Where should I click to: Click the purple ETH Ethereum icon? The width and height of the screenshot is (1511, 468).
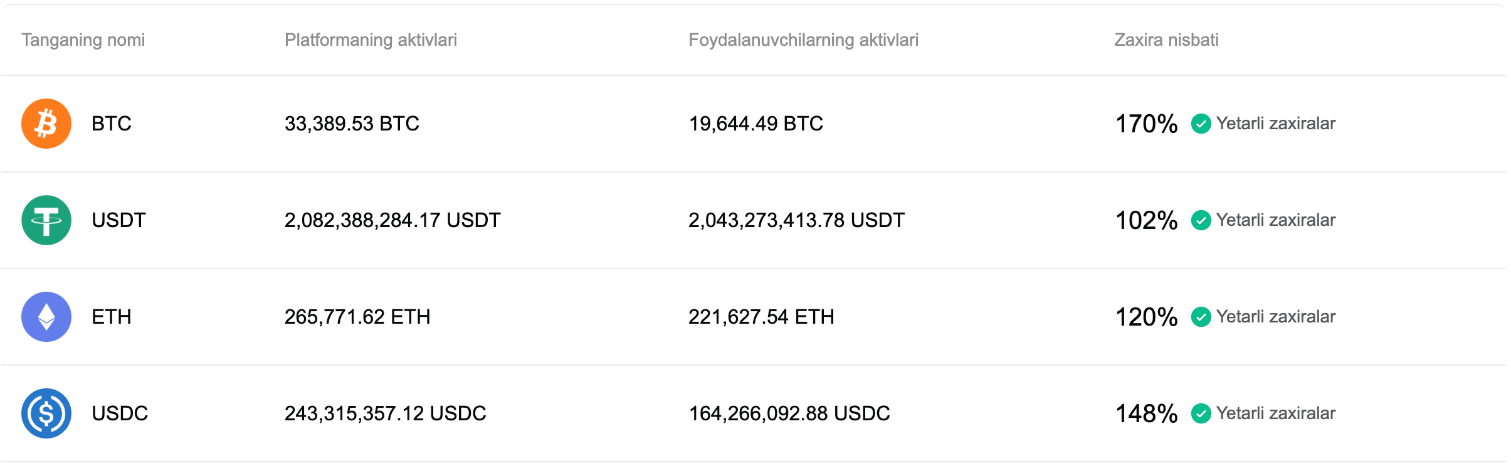[x=46, y=317]
